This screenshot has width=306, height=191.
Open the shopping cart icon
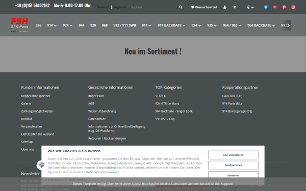(x=235, y=7)
